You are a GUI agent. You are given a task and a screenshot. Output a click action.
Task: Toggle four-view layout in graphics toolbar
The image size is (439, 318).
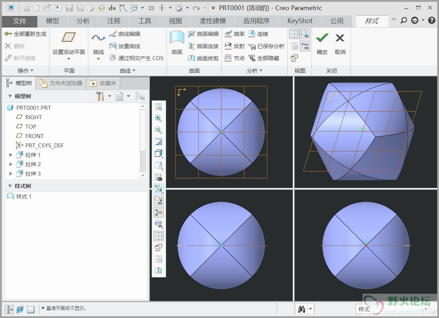coord(159,236)
